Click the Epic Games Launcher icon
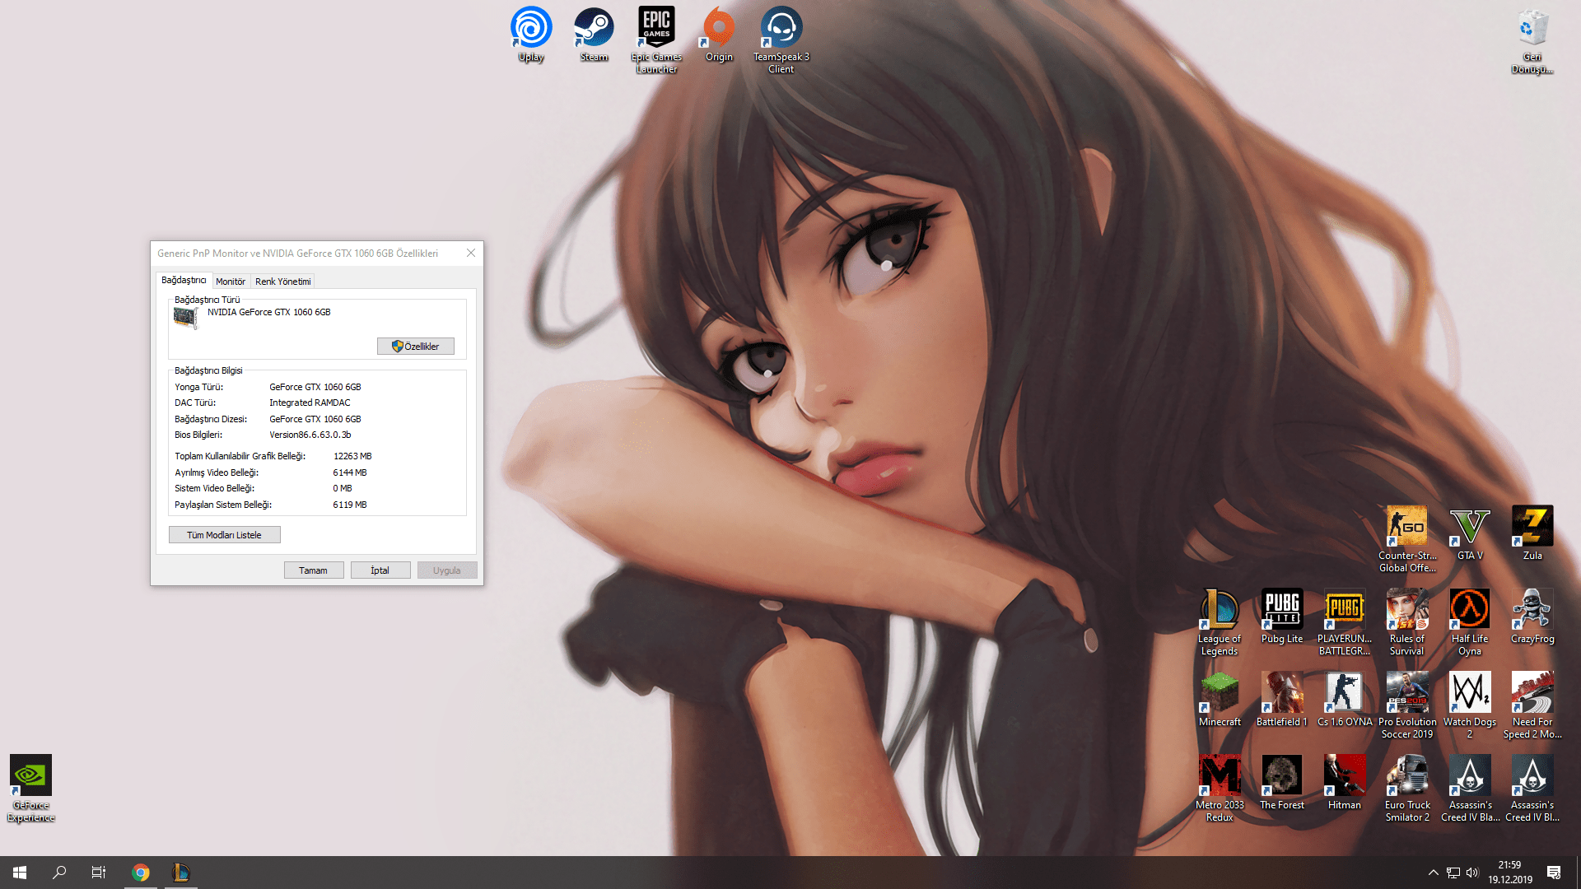1581x889 pixels. click(x=656, y=29)
